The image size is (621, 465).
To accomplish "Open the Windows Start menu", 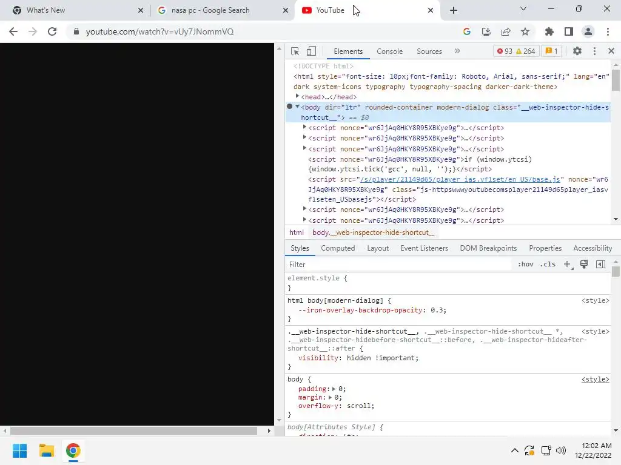I will 19,450.
